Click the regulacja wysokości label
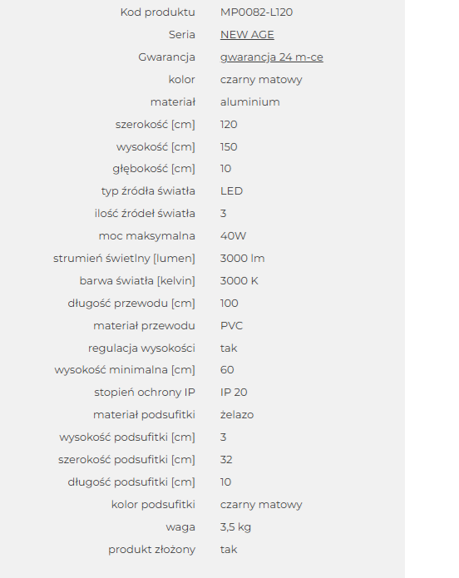The image size is (459, 578). click(x=141, y=348)
